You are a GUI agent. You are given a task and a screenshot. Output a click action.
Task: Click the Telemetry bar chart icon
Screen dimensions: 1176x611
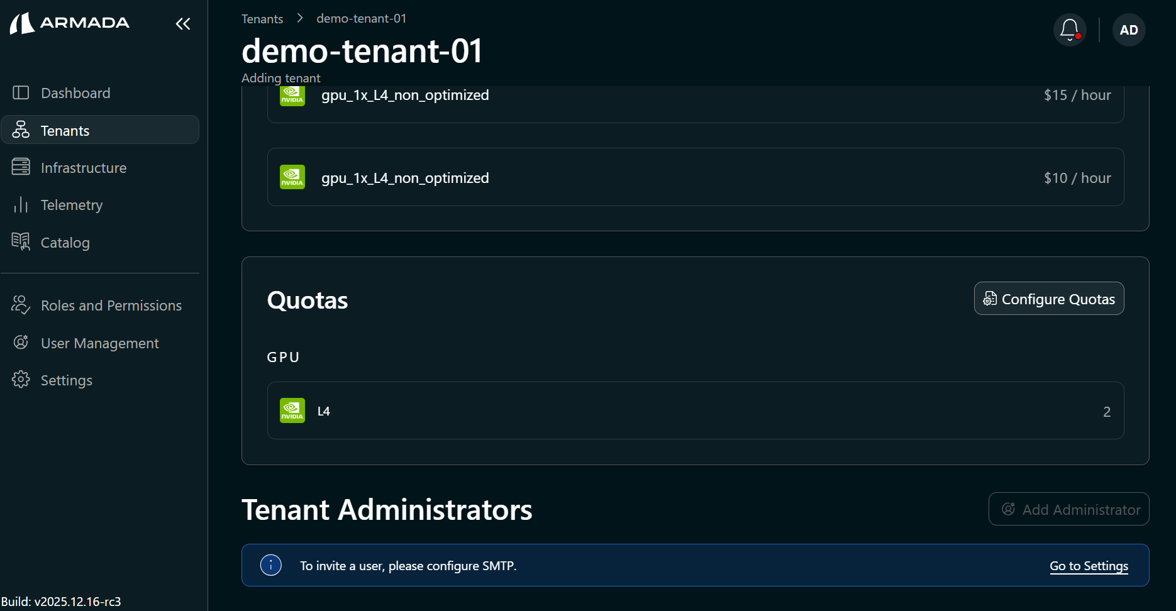click(x=21, y=205)
